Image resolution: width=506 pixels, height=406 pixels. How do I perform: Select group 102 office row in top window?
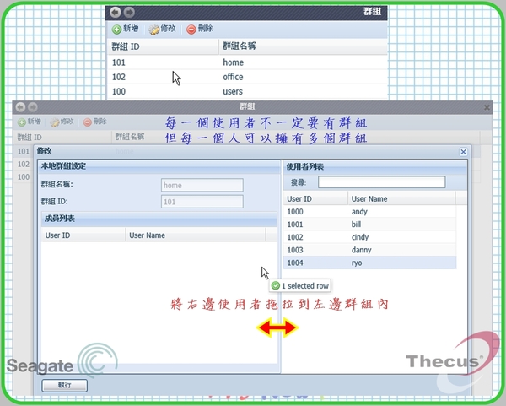pos(247,77)
